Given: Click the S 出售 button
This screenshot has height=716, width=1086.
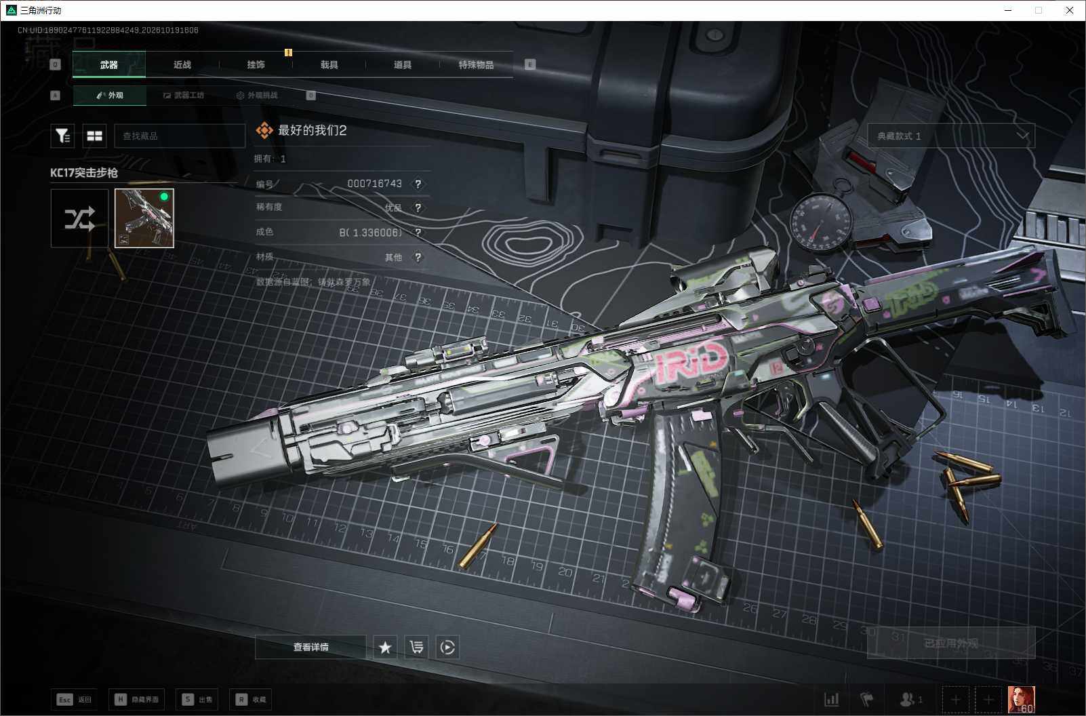Looking at the screenshot, I should tap(197, 699).
